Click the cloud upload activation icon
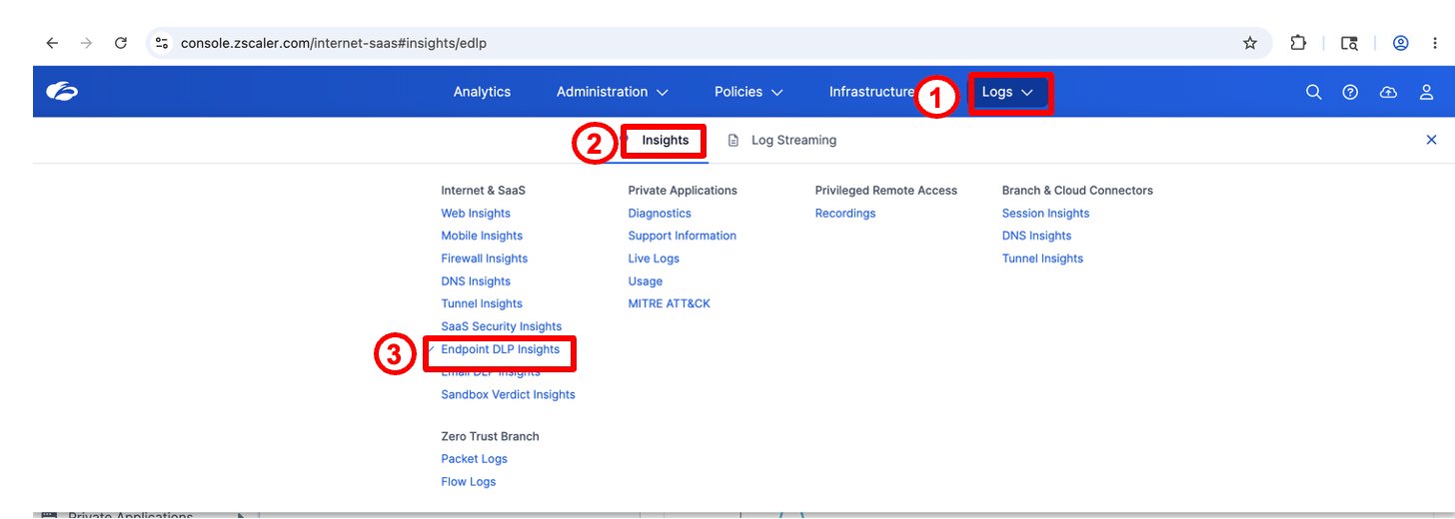This screenshot has width=1455, height=519. [1388, 92]
